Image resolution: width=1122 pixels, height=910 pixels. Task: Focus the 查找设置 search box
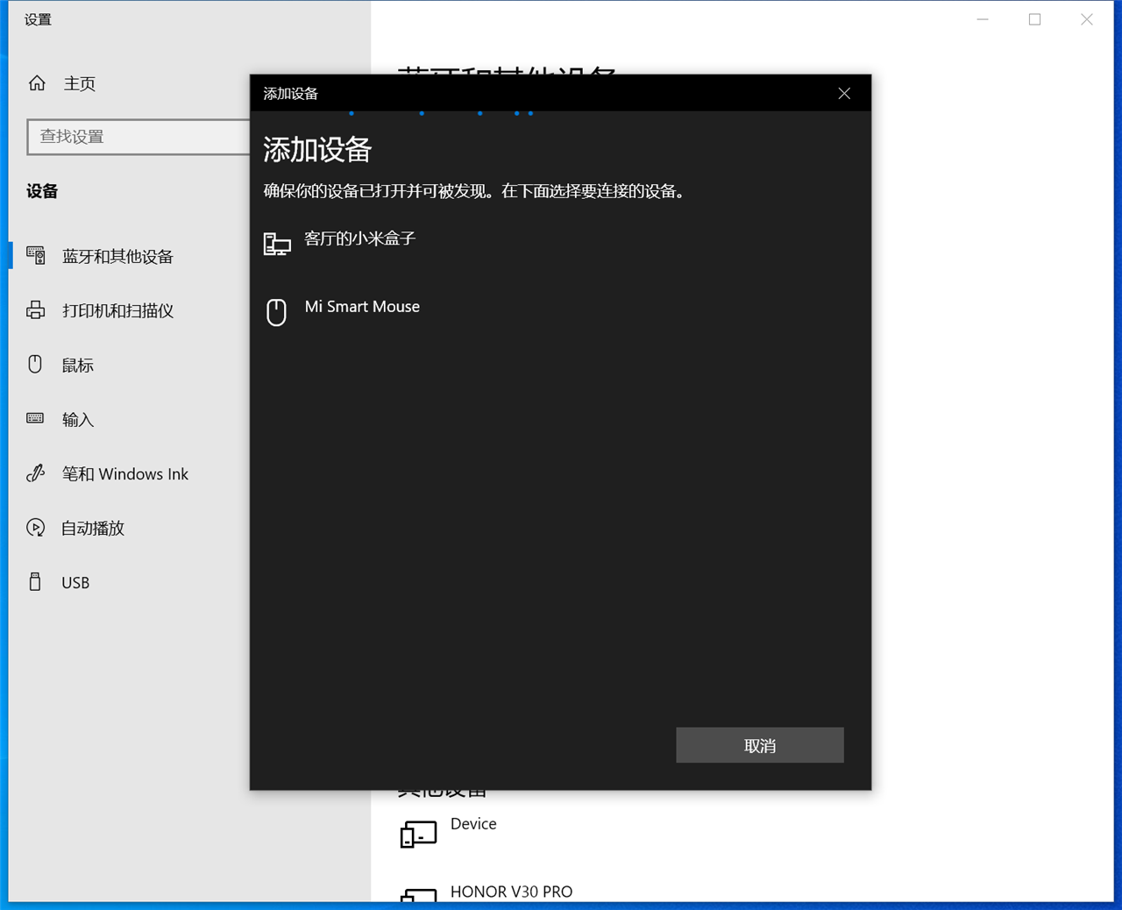pyautogui.click(x=138, y=137)
